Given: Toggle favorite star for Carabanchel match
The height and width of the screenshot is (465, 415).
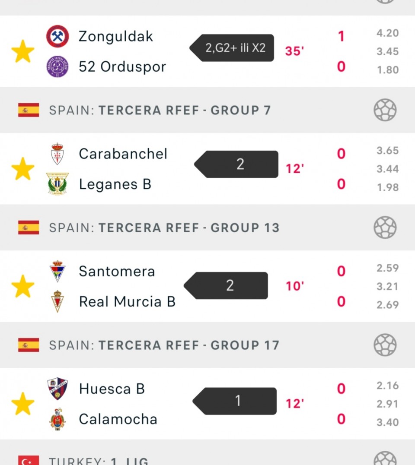Looking at the screenshot, I should [22, 169].
